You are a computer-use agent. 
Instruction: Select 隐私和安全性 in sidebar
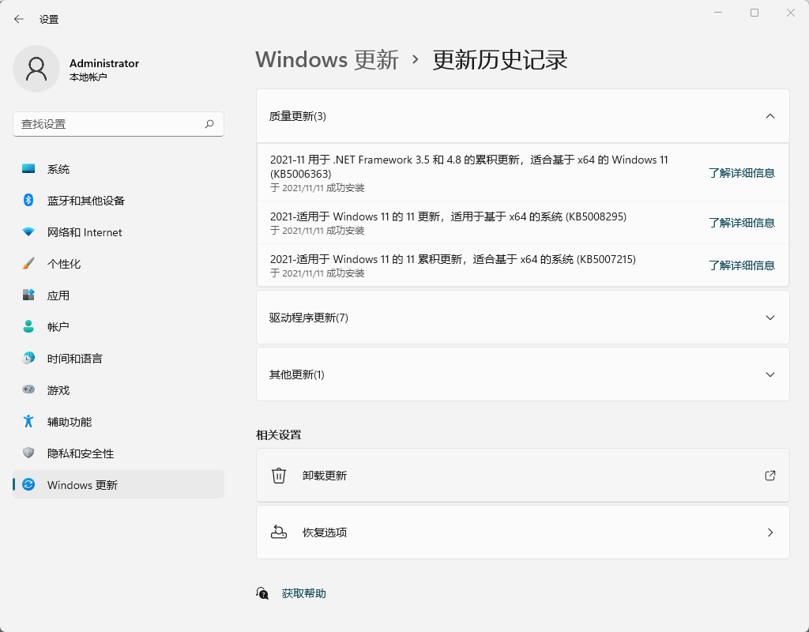[x=119, y=453]
